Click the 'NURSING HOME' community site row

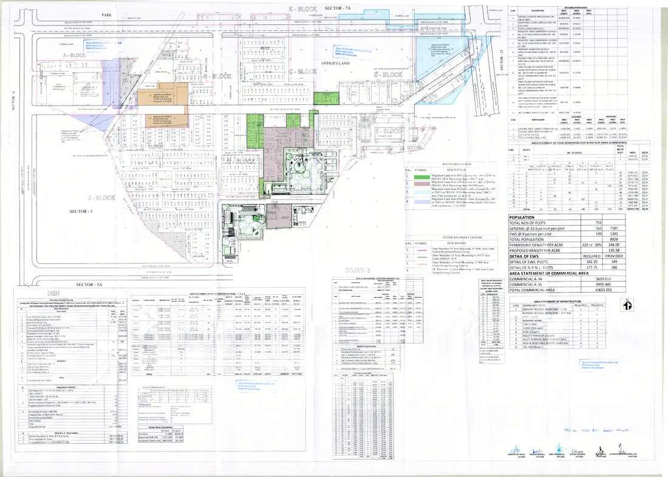[x=558, y=320]
